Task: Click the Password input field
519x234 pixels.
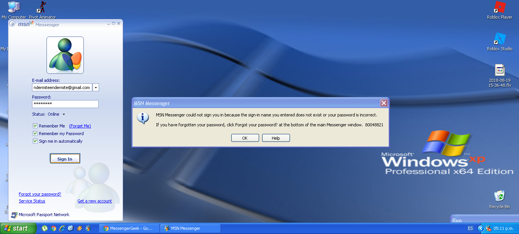Action: (65, 104)
